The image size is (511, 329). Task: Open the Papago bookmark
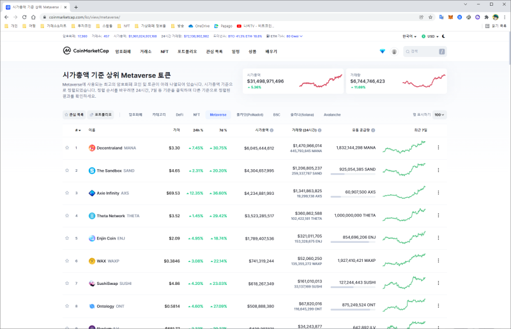tap(223, 26)
